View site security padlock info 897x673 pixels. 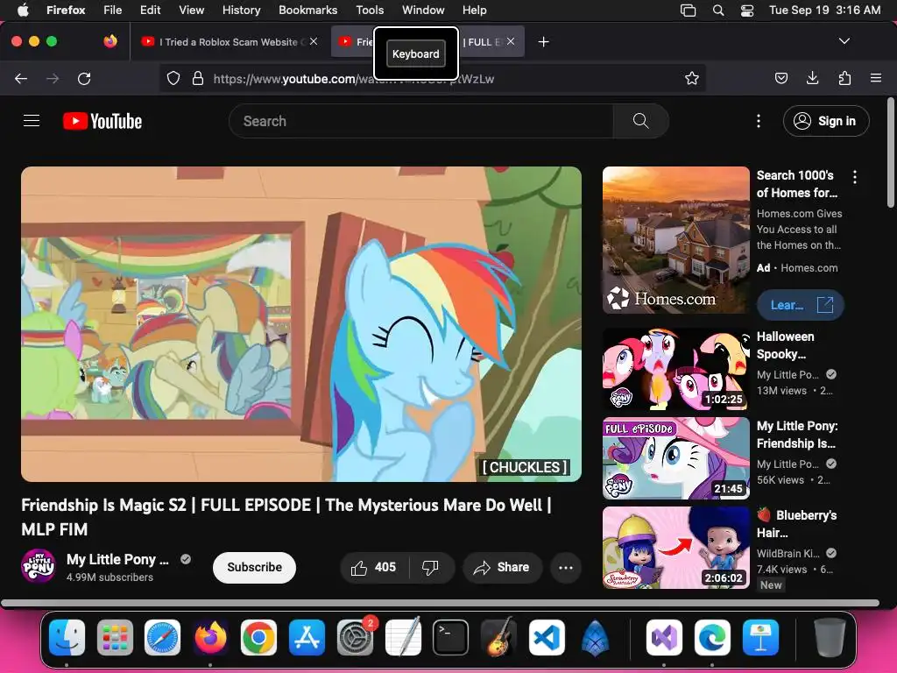click(x=198, y=78)
